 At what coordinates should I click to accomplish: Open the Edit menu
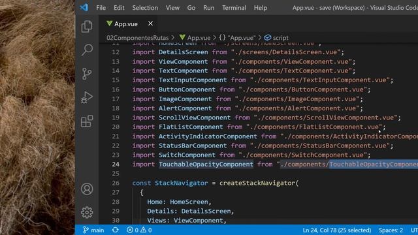(119, 8)
